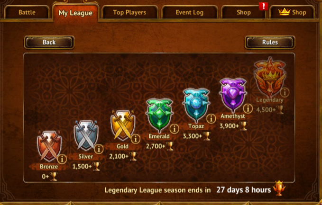Click the gold season trophy icon
Screen dimensions: 322x205
(x=279, y=188)
